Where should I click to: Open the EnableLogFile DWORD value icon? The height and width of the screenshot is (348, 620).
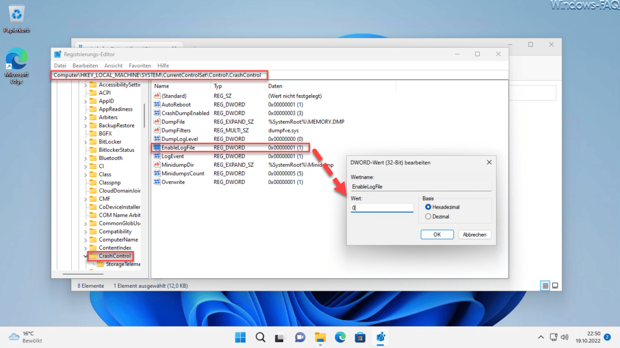click(158, 147)
